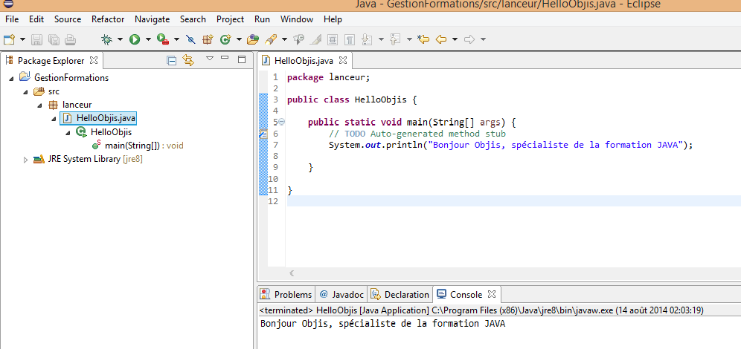Jump to last edit location
Viewport: 741px width, 349px height.
423,39
